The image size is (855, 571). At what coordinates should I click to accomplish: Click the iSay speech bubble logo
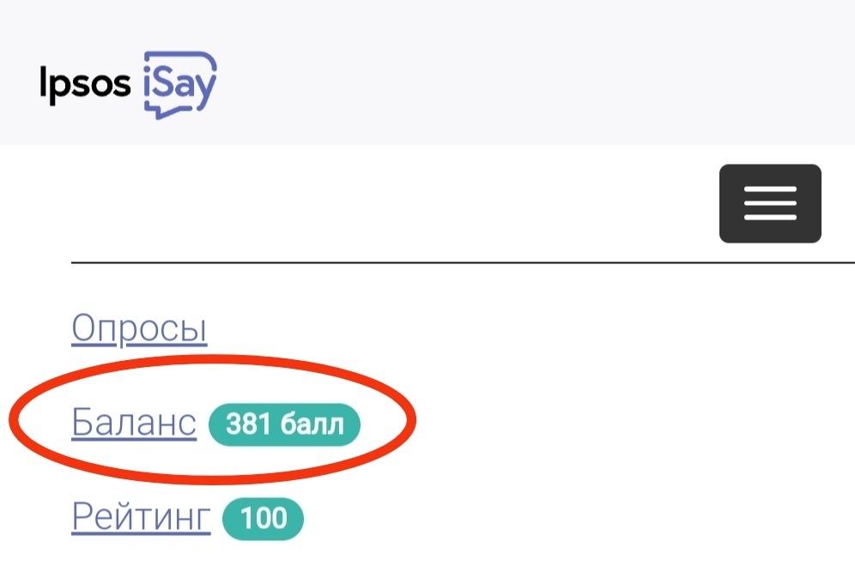pos(179,85)
